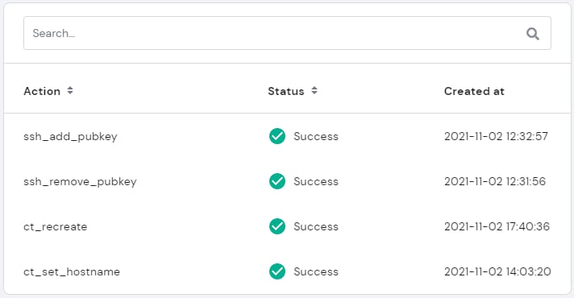This screenshot has height=298, width=574.
Task: Click the ct_set_hostname success checkmark icon
Action: (x=277, y=271)
